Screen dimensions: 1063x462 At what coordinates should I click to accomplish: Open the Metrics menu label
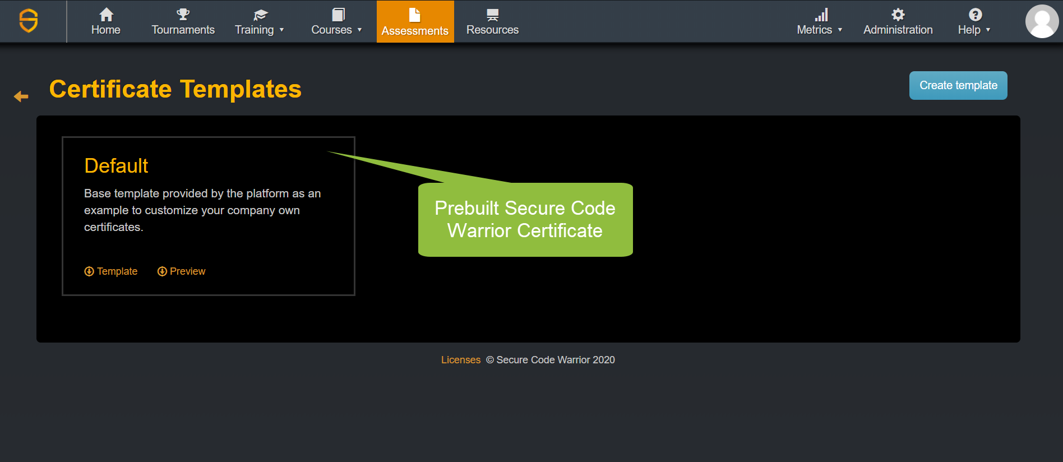814,30
